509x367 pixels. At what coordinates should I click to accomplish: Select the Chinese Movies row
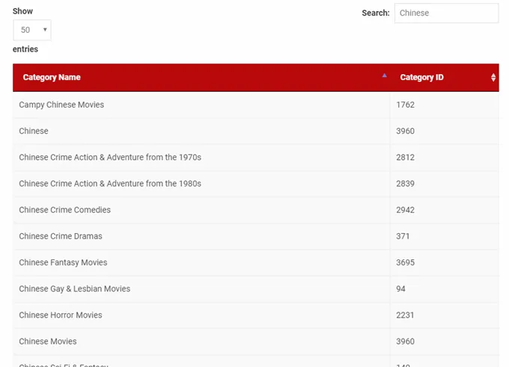pyautogui.click(x=48, y=342)
